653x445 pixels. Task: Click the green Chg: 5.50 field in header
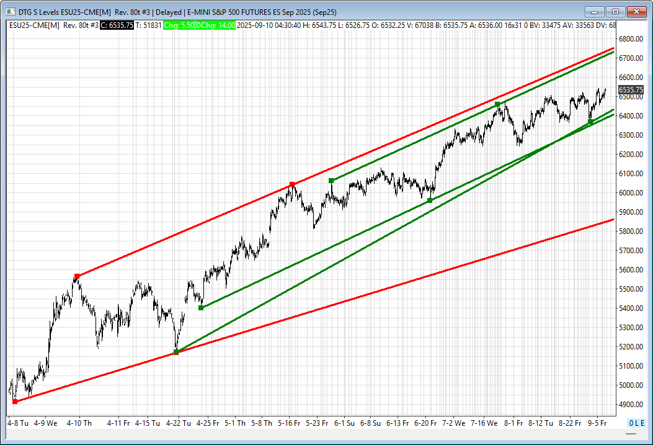(x=179, y=25)
